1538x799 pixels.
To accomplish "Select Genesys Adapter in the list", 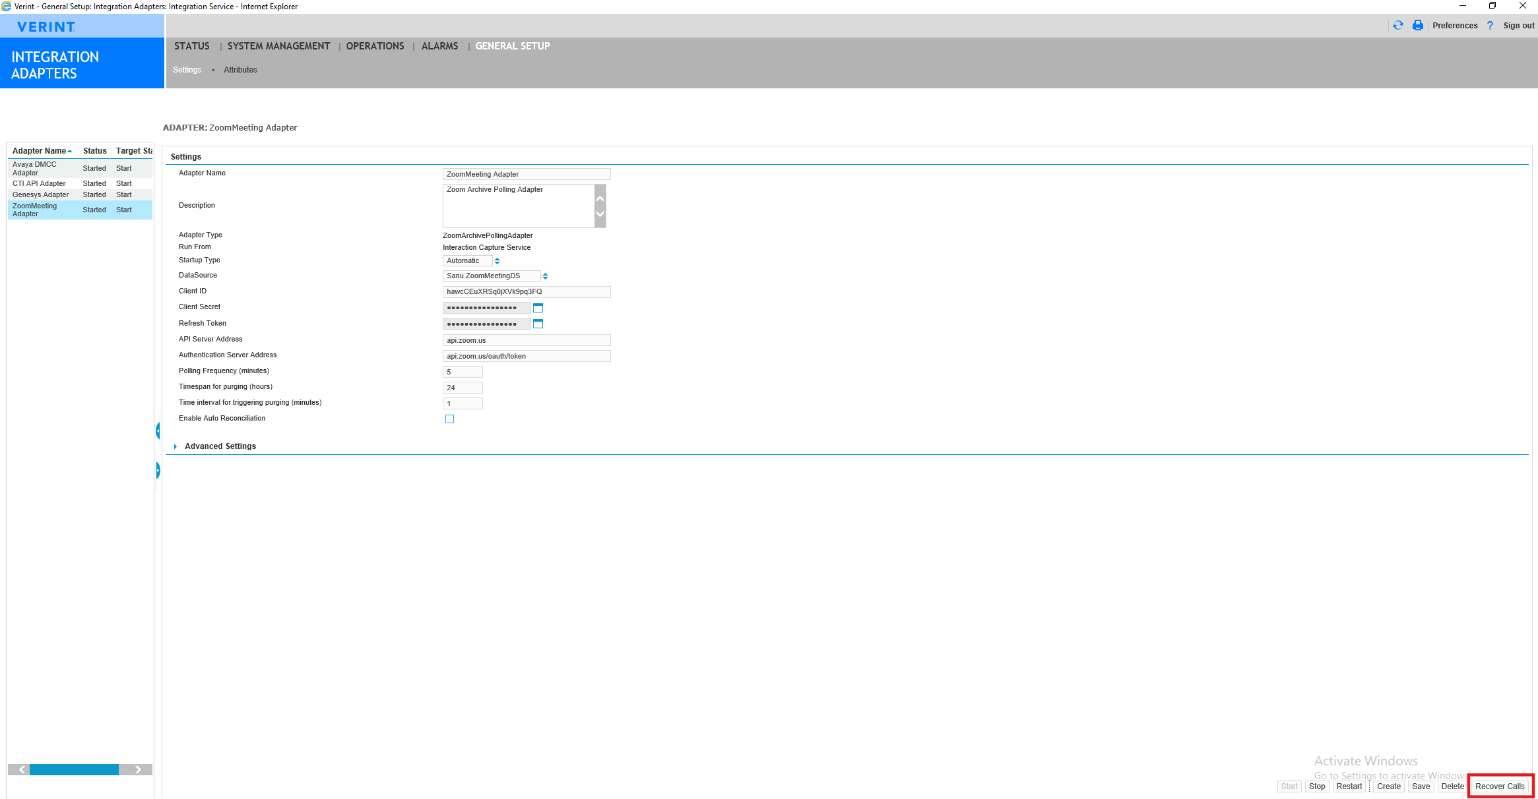I will point(40,195).
